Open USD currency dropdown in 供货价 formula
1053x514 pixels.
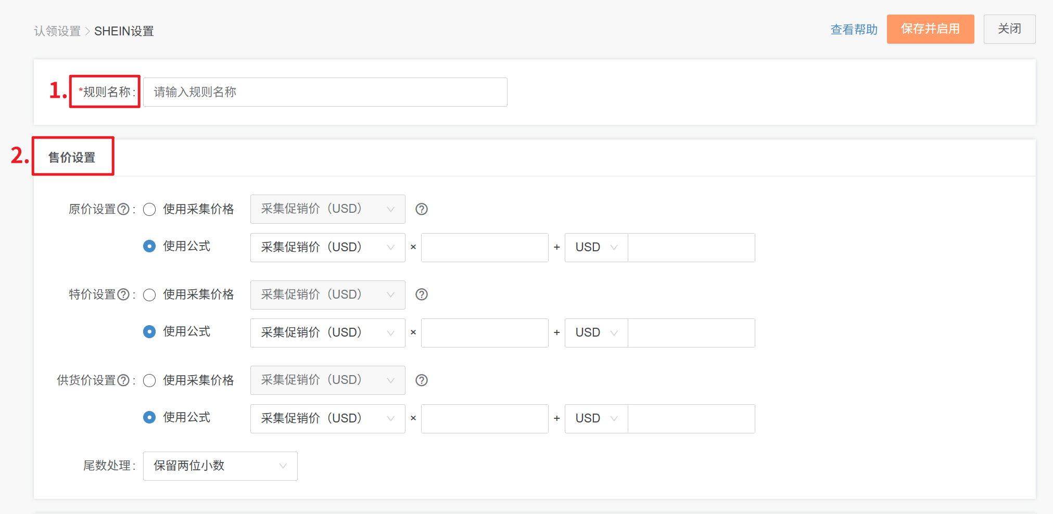coord(596,419)
